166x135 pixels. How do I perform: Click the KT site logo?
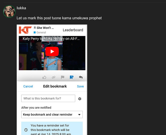[25, 30]
